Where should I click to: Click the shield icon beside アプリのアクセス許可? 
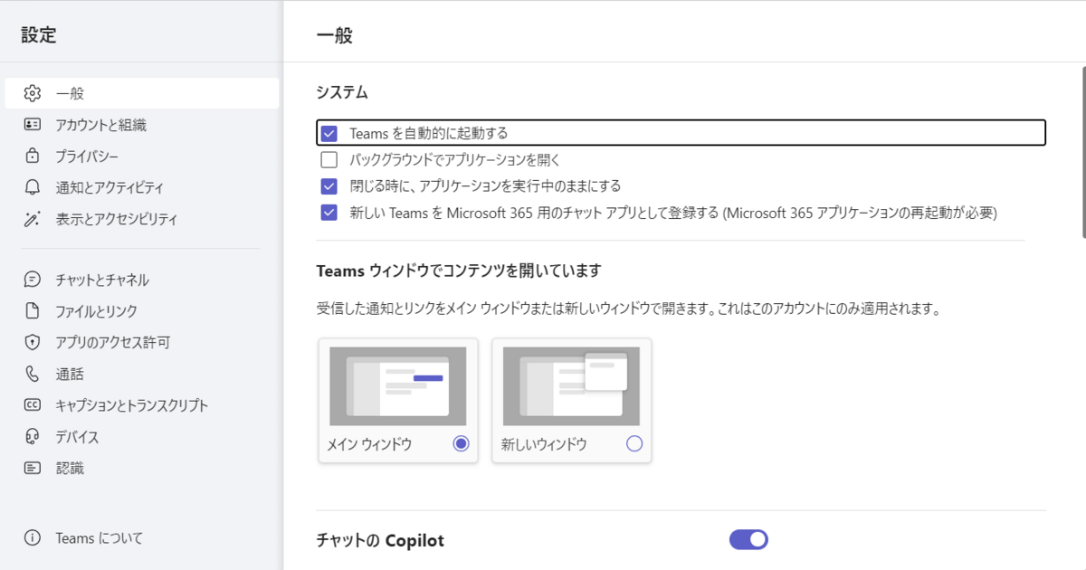coord(33,342)
